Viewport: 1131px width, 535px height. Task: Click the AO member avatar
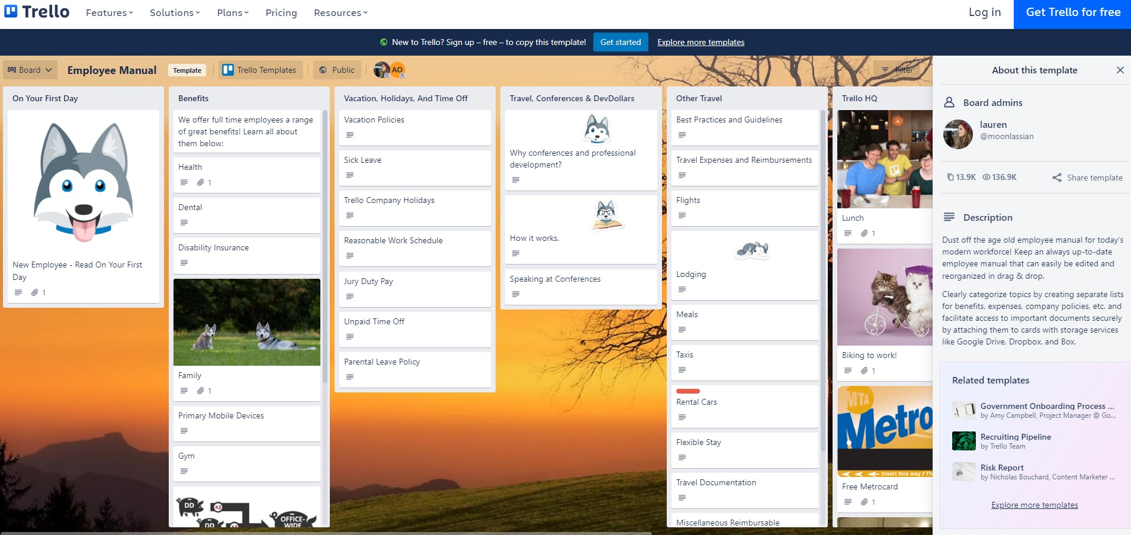click(397, 70)
